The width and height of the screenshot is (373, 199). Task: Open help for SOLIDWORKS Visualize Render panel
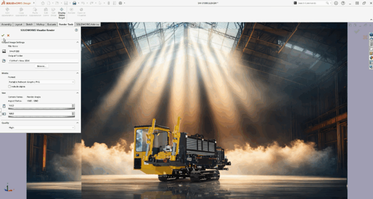(x=76, y=30)
